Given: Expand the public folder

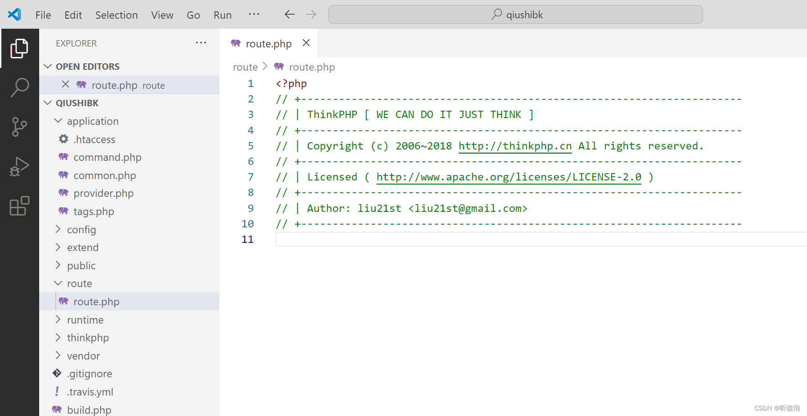Looking at the screenshot, I should [58, 265].
